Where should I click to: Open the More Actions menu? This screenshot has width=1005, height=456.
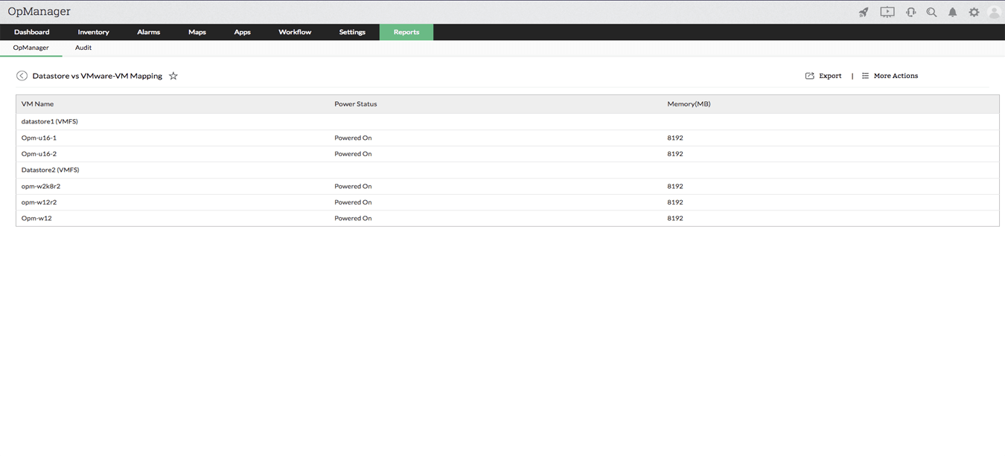click(896, 76)
